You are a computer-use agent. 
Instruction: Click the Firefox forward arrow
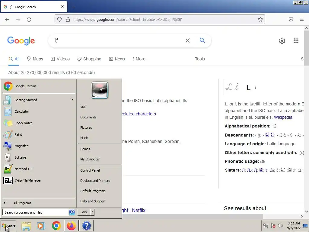(x=18, y=19)
